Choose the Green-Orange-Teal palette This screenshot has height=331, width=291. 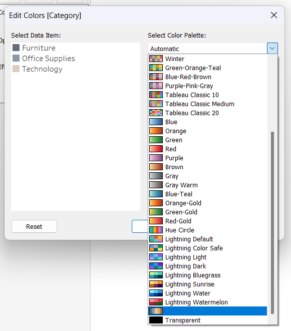tap(207, 68)
